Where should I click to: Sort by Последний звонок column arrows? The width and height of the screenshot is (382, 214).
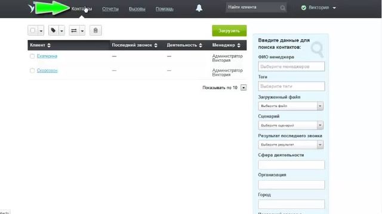coord(156,45)
